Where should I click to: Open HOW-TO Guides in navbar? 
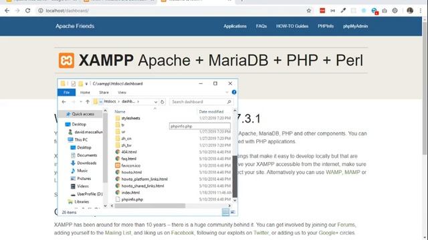coord(292,26)
